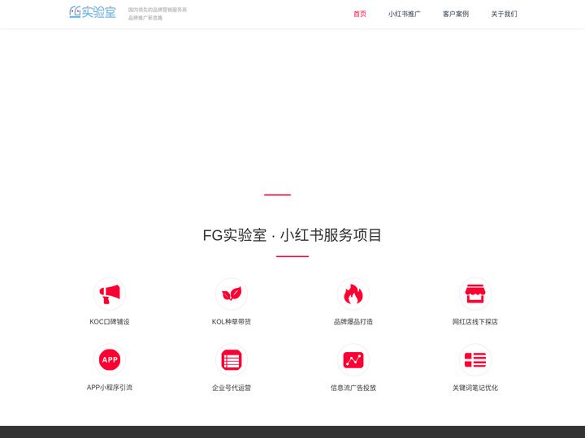Select 信息流广告投放 label
The image size is (585, 438).
[353, 388]
